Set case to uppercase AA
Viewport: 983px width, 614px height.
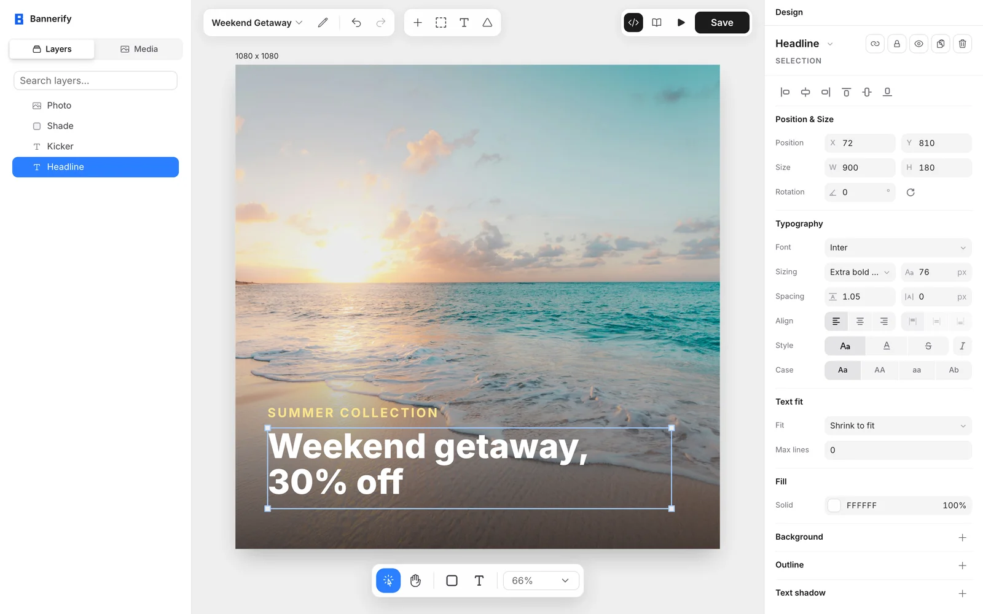(880, 370)
